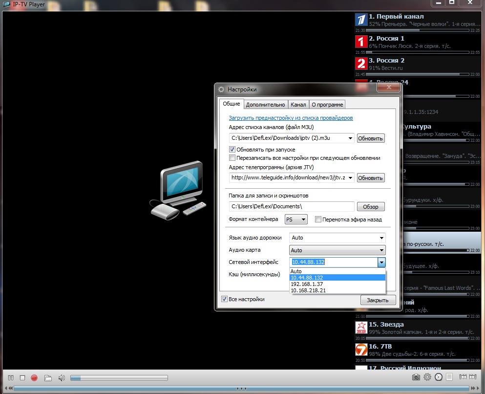485x394 pixels.
Task: Switch to the Дополнительно tab
Action: (265, 105)
